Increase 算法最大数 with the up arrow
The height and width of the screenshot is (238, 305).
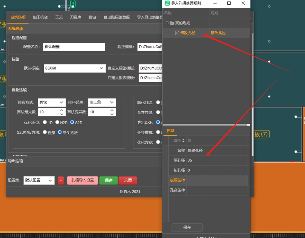pos(62,110)
